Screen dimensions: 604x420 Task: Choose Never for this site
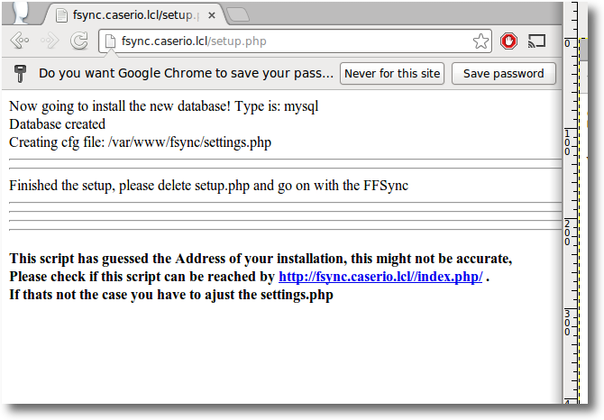point(392,74)
